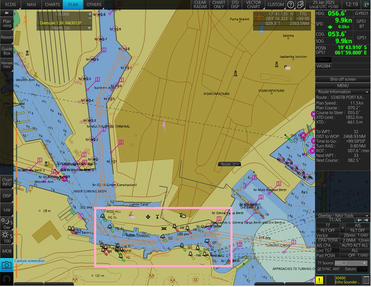Click the MENU button

pyautogui.click(x=343, y=86)
